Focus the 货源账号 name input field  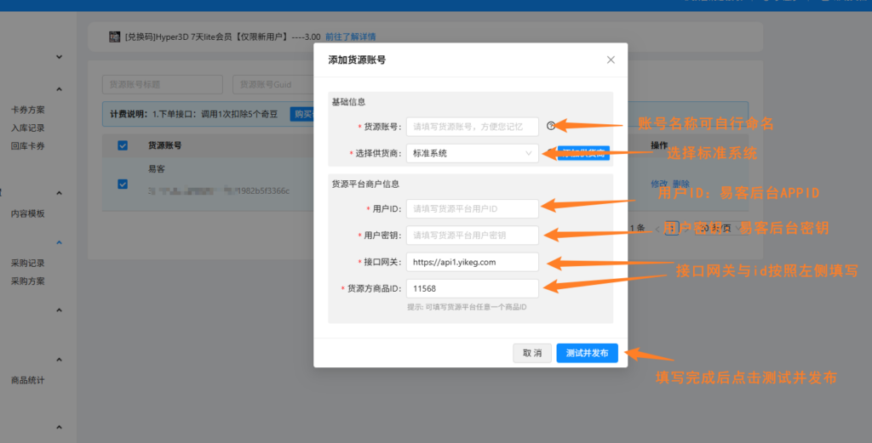coord(472,127)
